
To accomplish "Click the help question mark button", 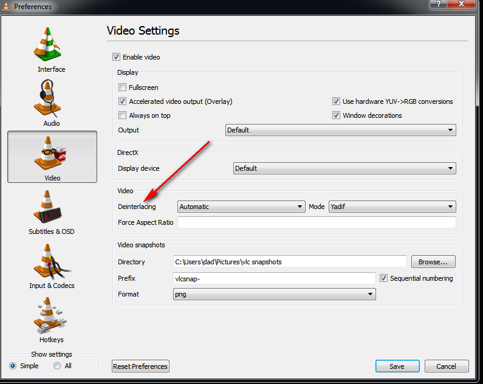I will 438,4.
